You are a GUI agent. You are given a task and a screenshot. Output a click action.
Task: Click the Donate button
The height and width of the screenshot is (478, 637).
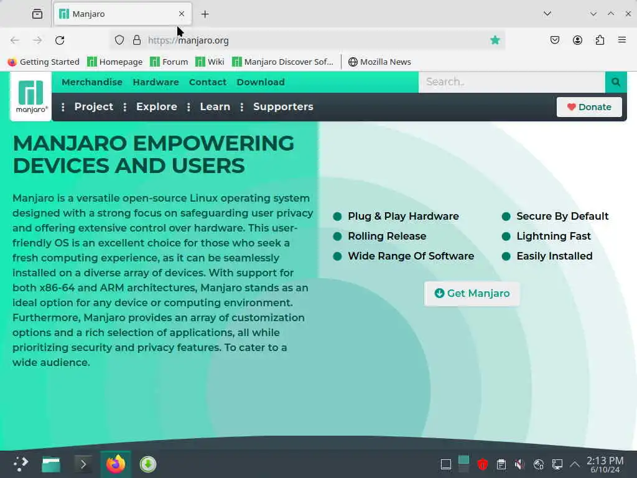[589, 107]
